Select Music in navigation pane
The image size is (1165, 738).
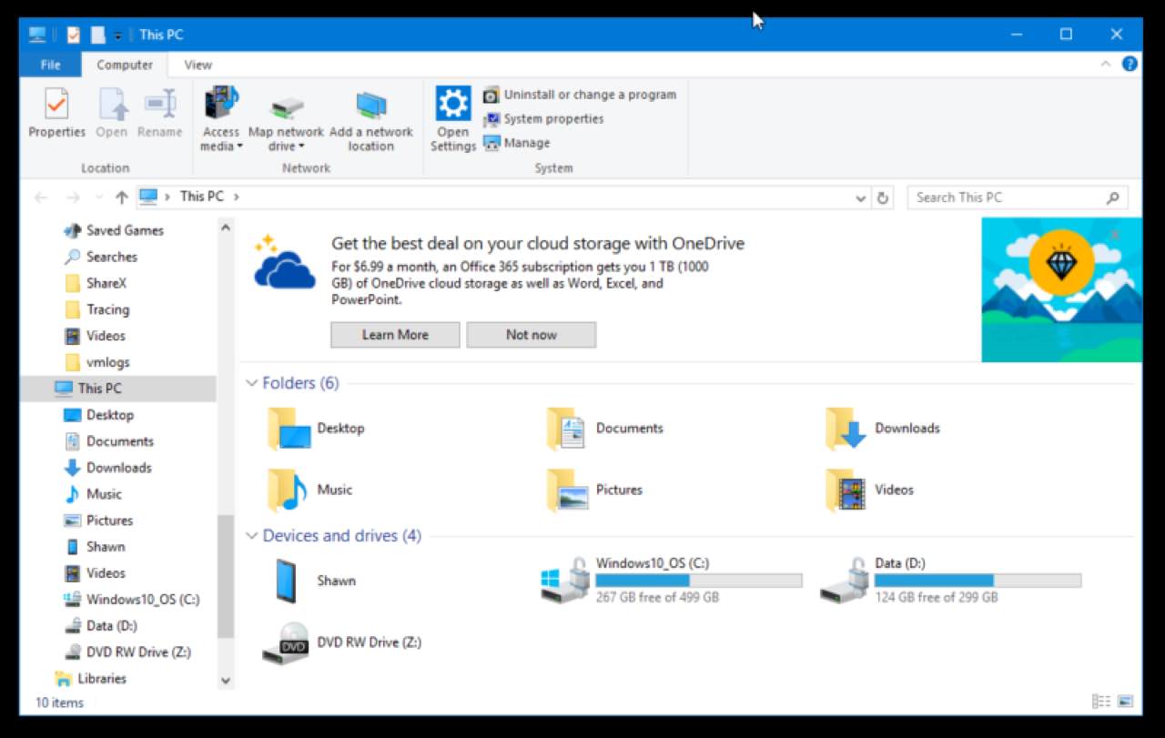pos(94,494)
